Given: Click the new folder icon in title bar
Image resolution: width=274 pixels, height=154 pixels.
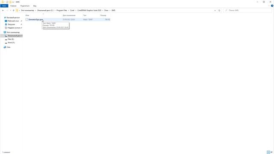Looking at the screenshot, I should click(x=10, y=2).
